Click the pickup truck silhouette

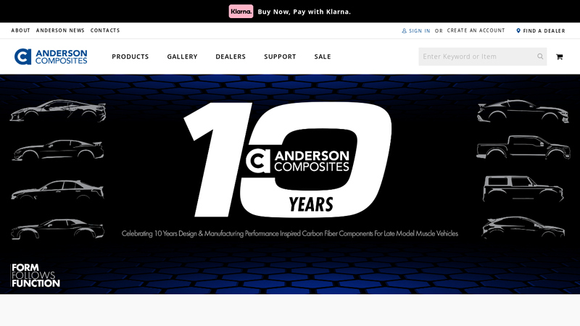pos(523,147)
